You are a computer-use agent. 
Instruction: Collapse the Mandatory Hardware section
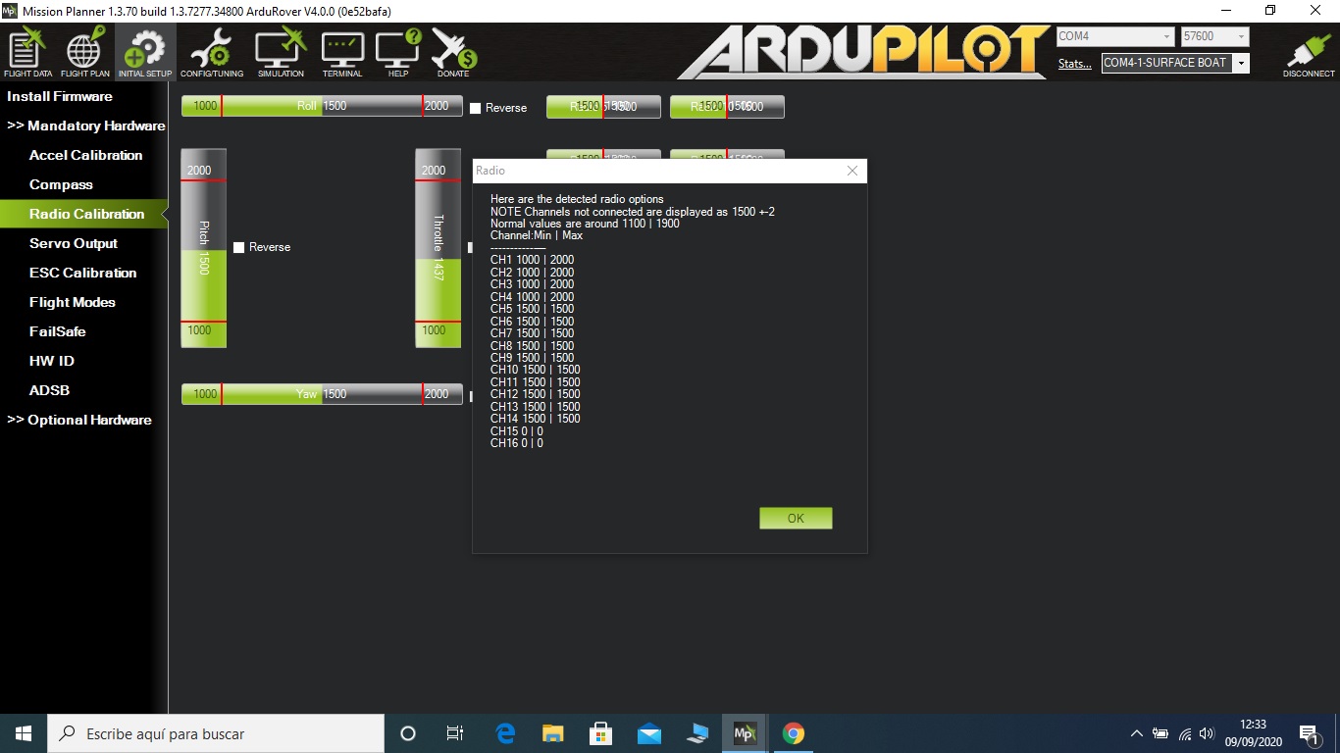(86, 125)
